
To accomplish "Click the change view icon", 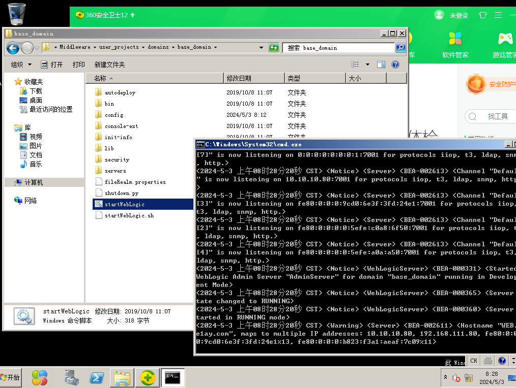I will click(355, 64).
